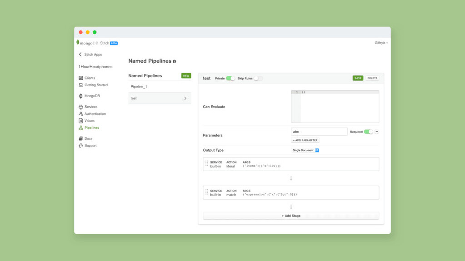
Task: Open the Pipelines section in sidebar
Action: pyautogui.click(x=91, y=128)
